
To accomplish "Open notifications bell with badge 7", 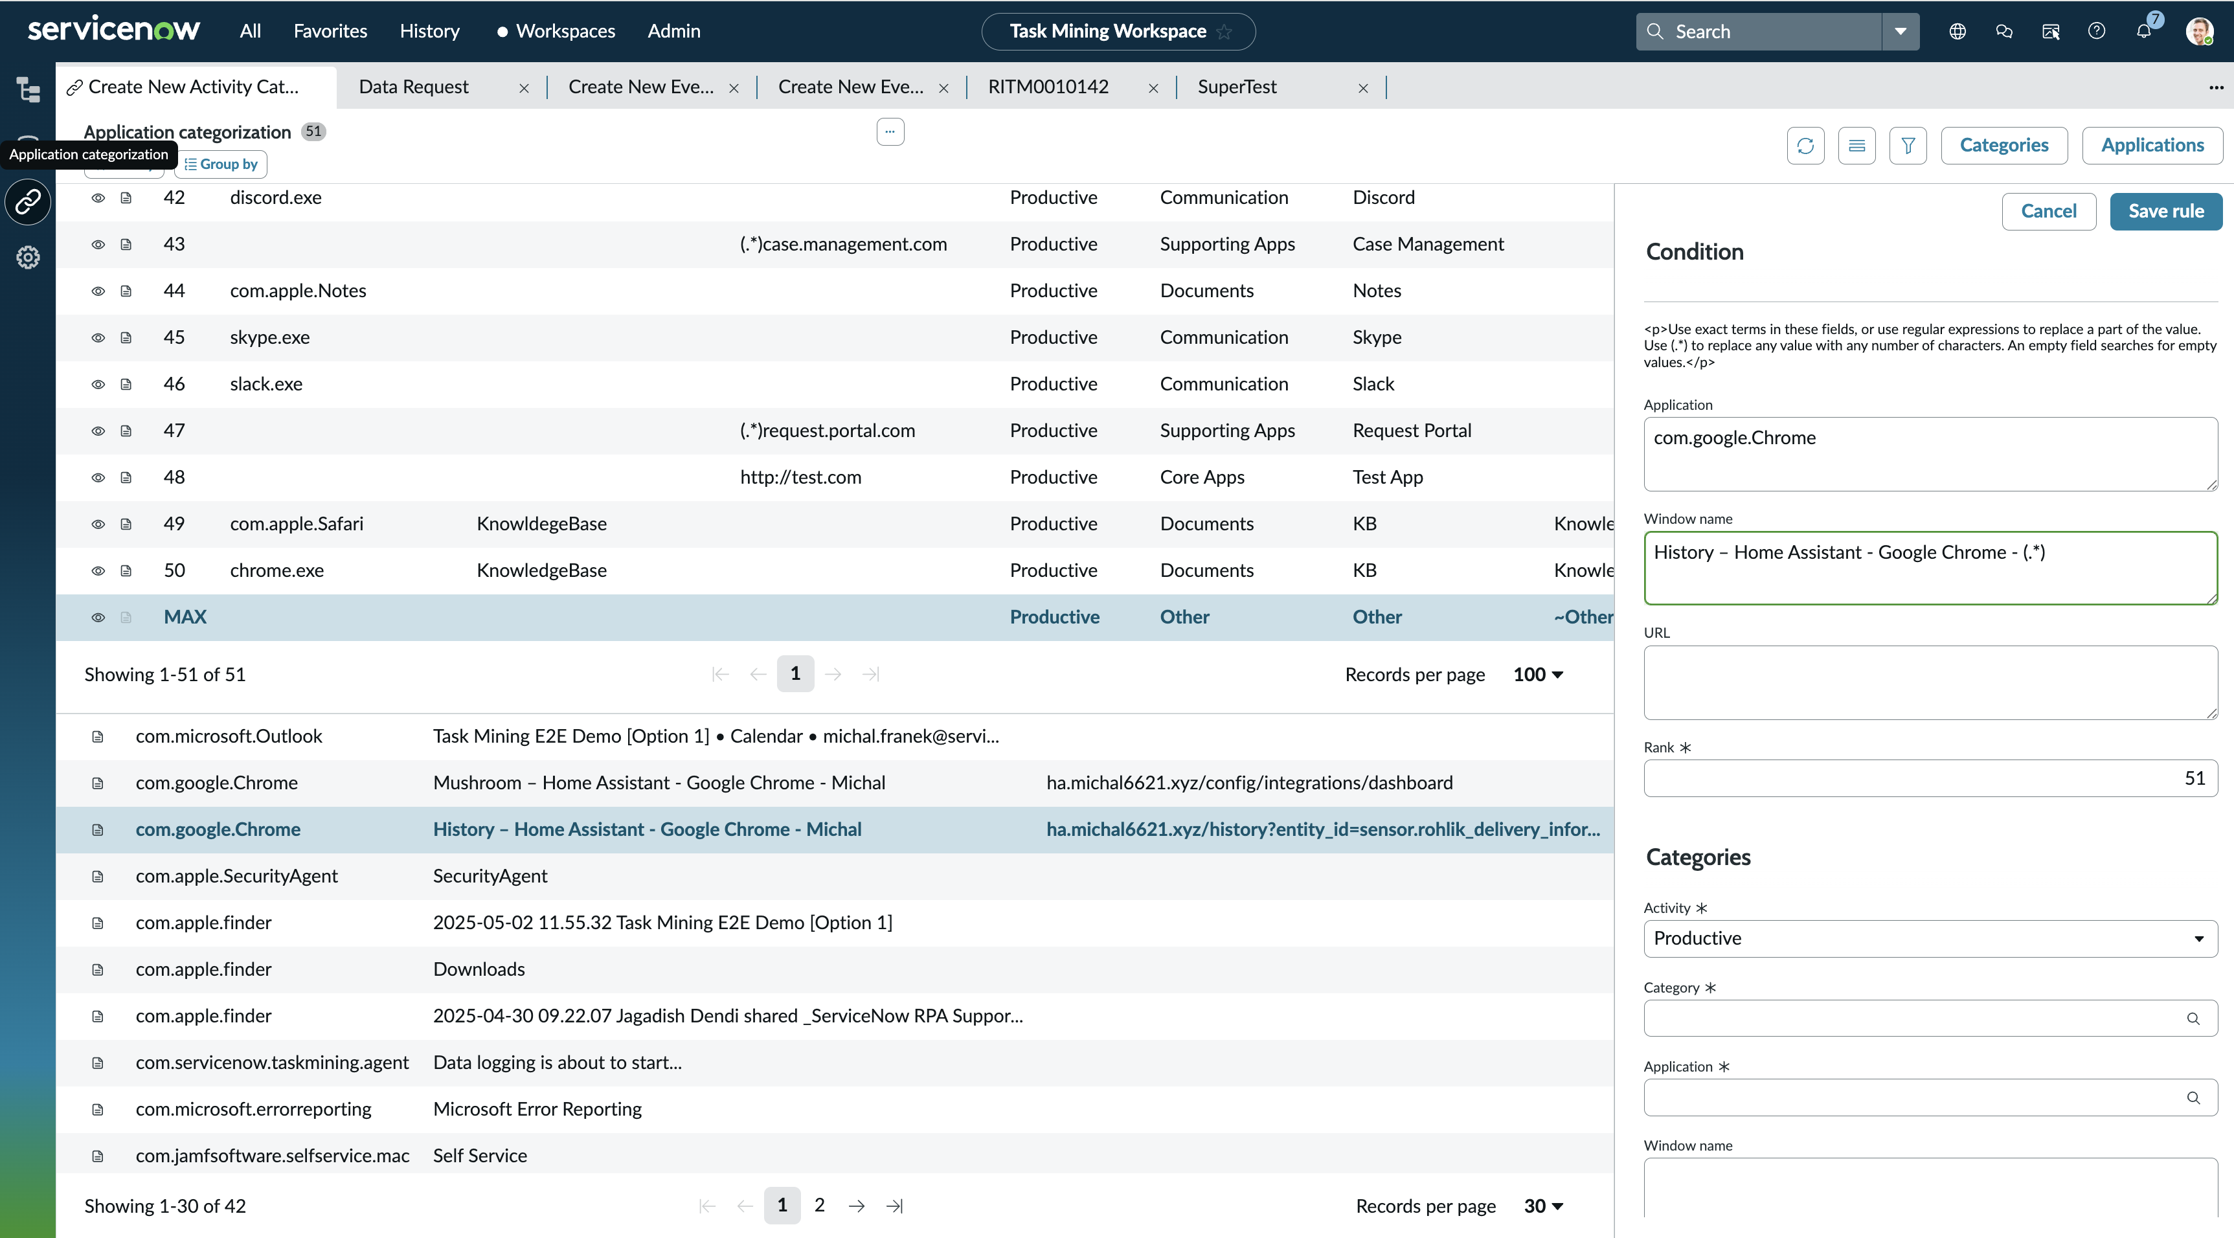I will point(2144,31).
